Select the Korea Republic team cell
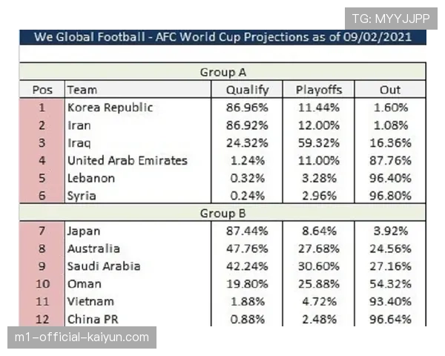The width and height of the screenshot is (445, 356). tap(110, 108)
